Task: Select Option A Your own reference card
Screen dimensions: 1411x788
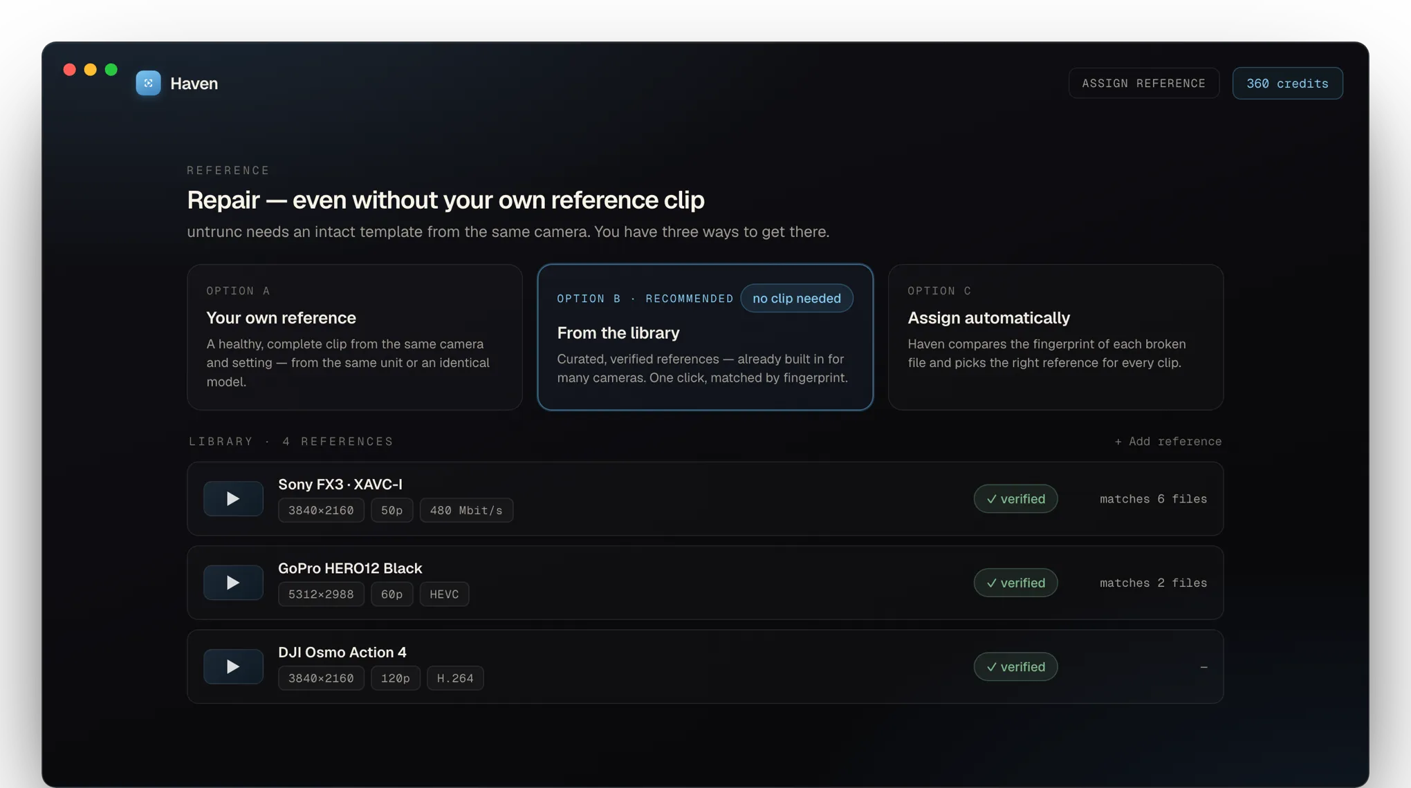Action: tap(354, 337)
